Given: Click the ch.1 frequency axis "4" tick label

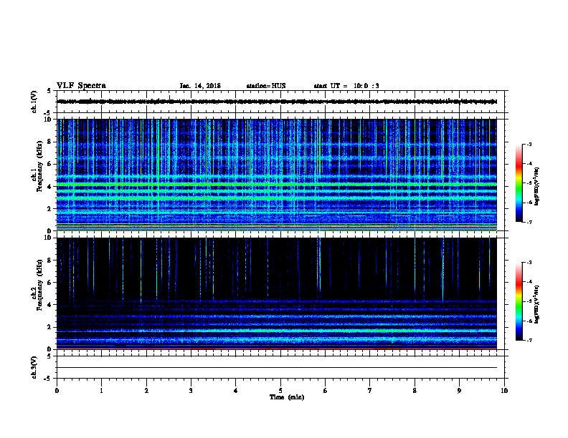Looking at the screenshot, I should pos(49,187).
